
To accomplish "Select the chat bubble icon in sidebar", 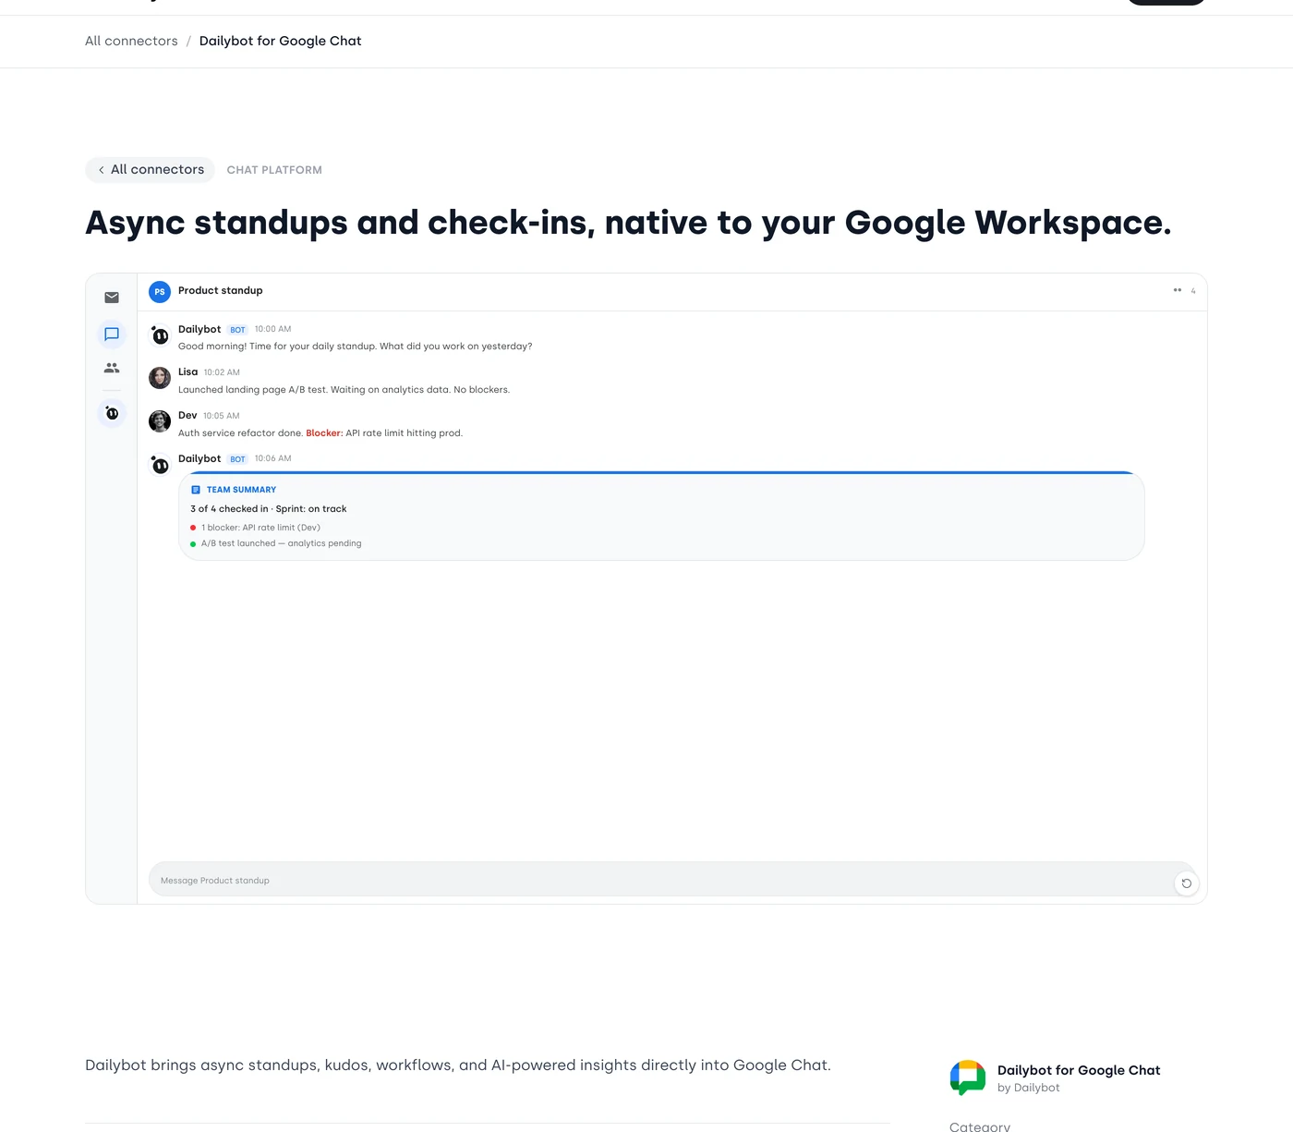I will click(x=112, y=334).
